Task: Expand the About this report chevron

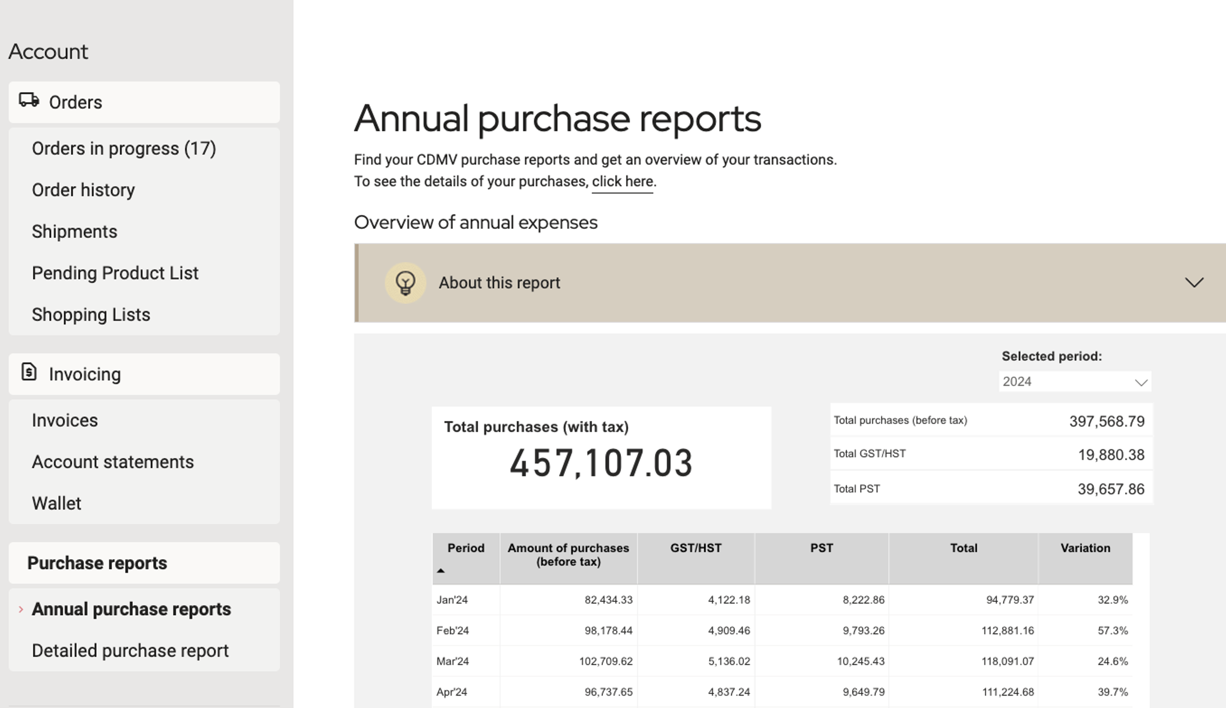Action: click(1194, 283)
